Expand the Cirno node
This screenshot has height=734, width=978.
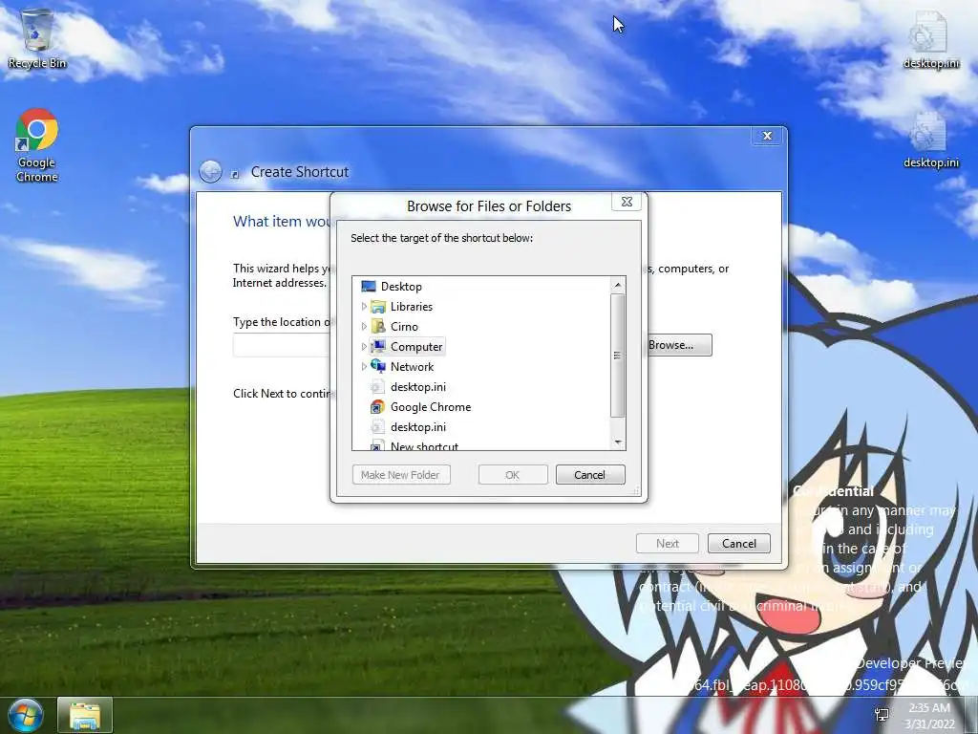364,327
